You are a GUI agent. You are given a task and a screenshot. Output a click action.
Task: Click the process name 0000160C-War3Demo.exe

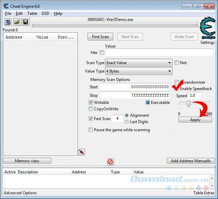[x=111, y=20]
